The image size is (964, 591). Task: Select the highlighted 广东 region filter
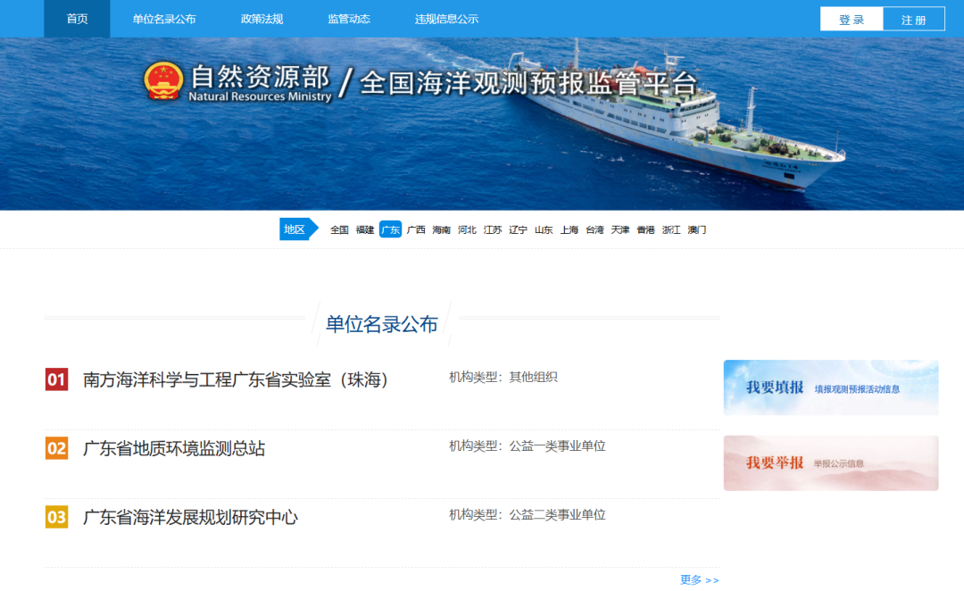(390, 230)
